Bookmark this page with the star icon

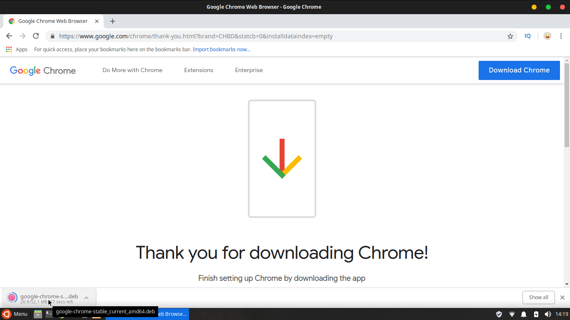pyautogui.click(x=510, y=36)
